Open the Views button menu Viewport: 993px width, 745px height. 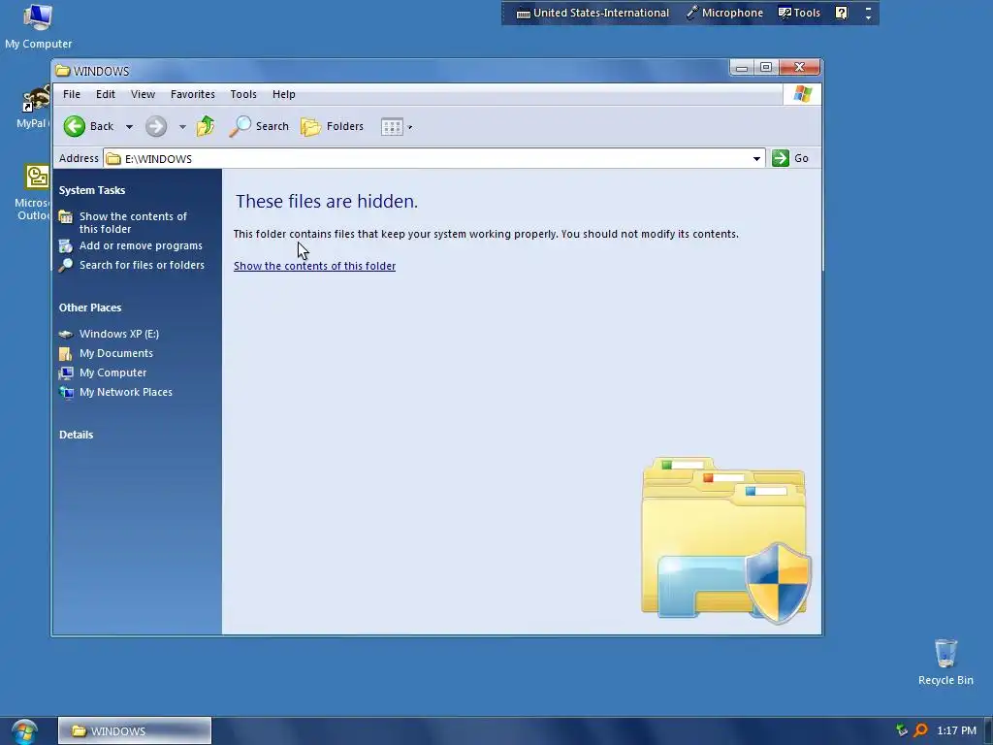pyautogui.click(x=397, y=127)
